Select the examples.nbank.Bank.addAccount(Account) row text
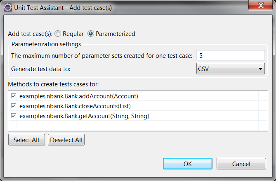 79,96
